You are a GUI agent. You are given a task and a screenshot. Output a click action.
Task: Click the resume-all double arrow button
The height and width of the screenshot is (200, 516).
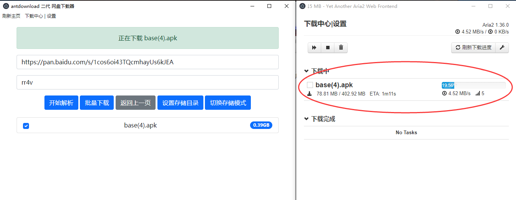314,48
